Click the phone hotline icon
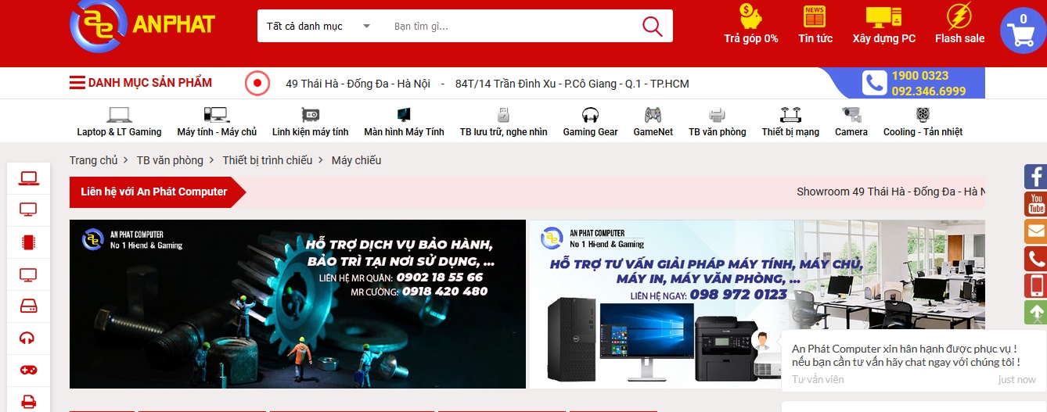 874,83
